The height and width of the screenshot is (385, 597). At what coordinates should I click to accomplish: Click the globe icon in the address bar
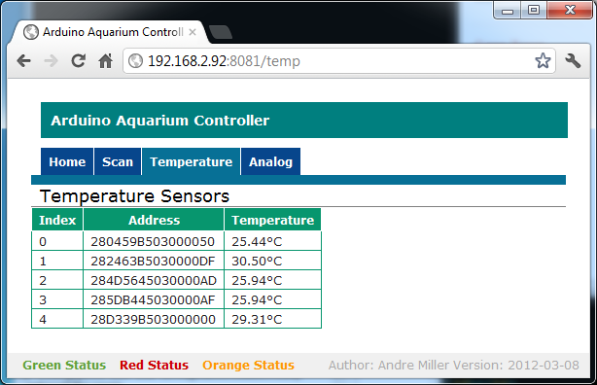135,61
